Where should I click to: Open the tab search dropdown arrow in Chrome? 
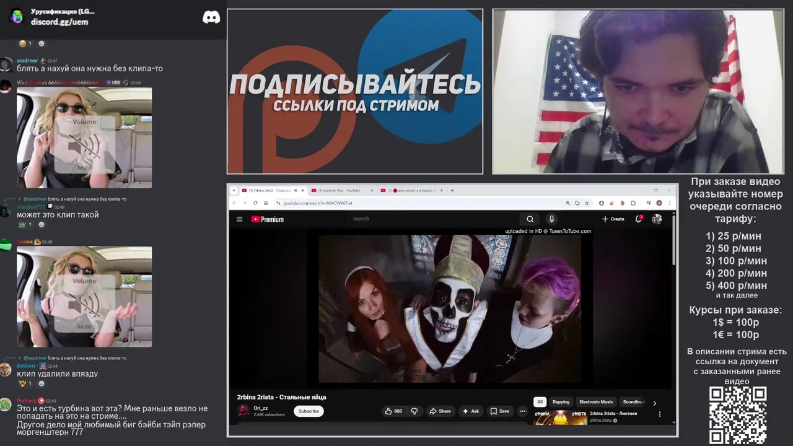234,190
